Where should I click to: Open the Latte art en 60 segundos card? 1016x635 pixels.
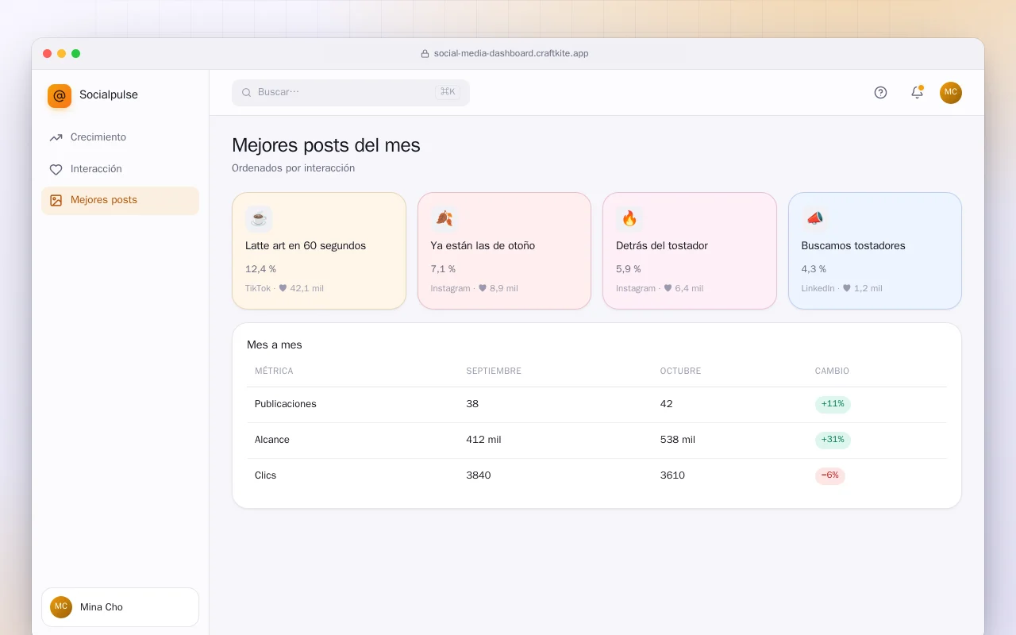pyautogui.click(x=319, y=251)
